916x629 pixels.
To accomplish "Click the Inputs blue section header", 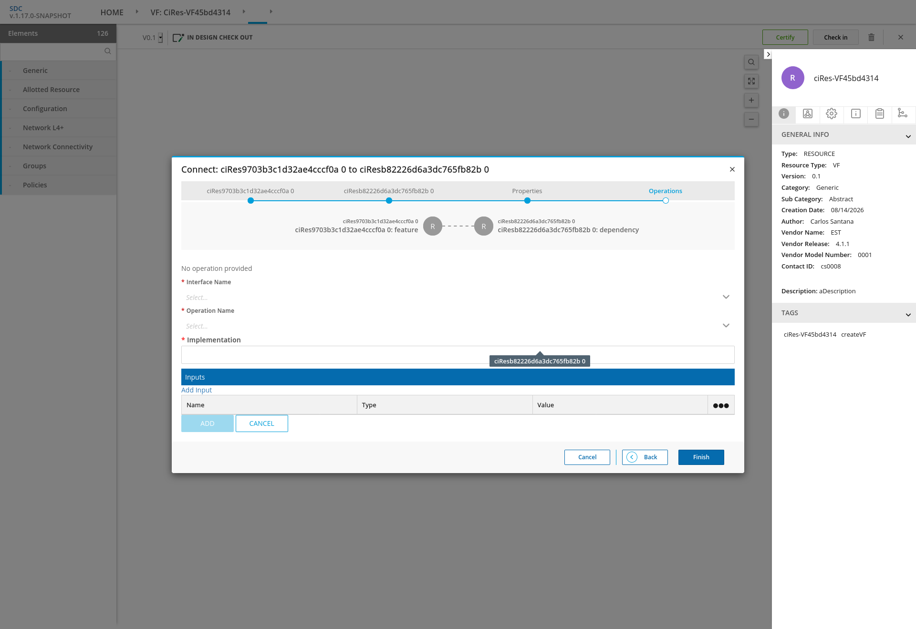I will pos(458,377).
